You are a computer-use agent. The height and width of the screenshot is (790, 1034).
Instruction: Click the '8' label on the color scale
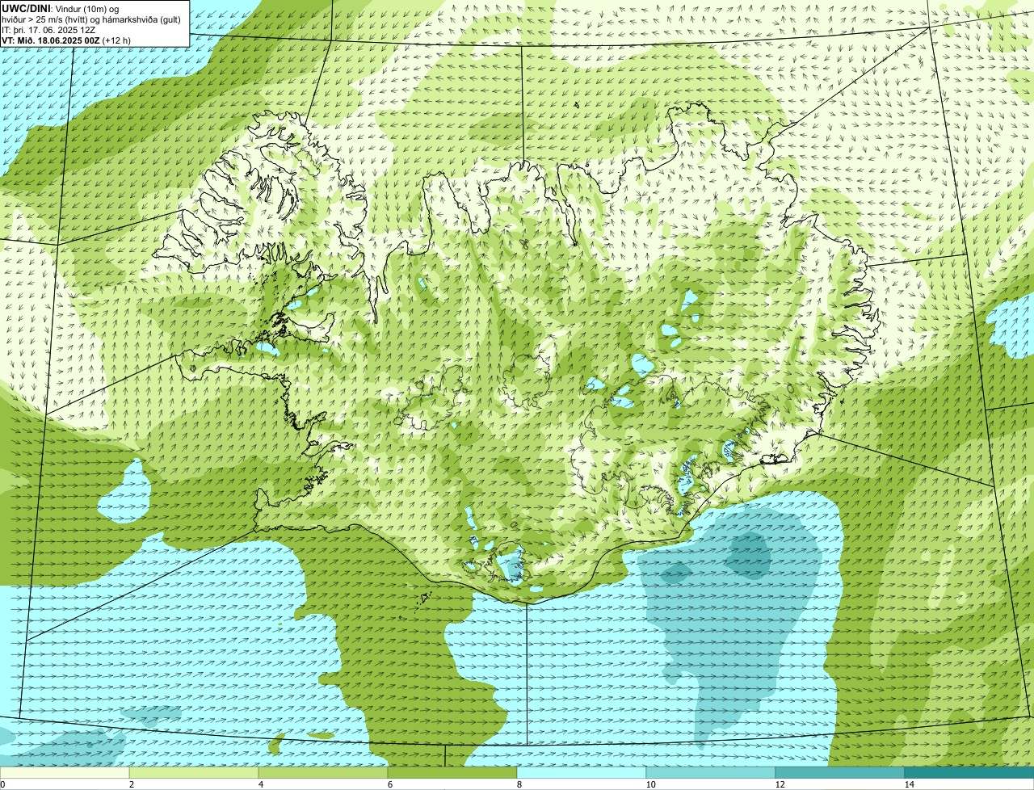519,784
